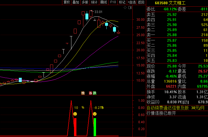Select 买二 price 25.86

coord(172,45)
